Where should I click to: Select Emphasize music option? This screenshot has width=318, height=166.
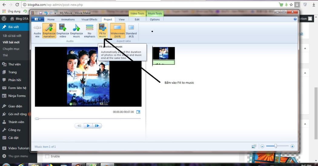[x=76, y=31]
